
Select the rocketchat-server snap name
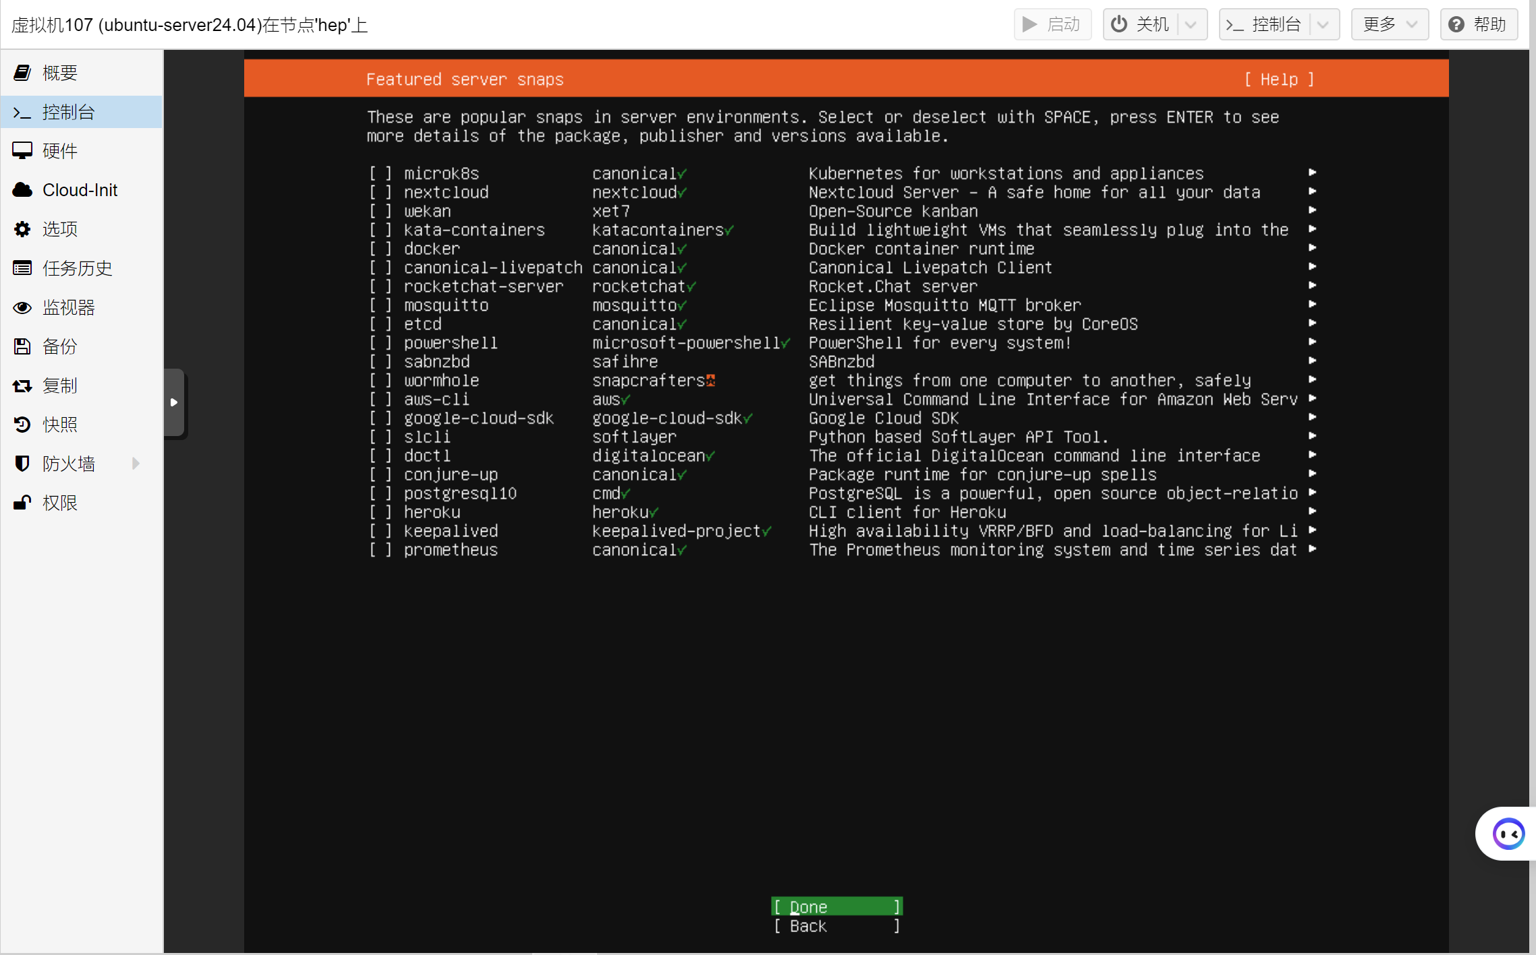[x=484, y=286]
